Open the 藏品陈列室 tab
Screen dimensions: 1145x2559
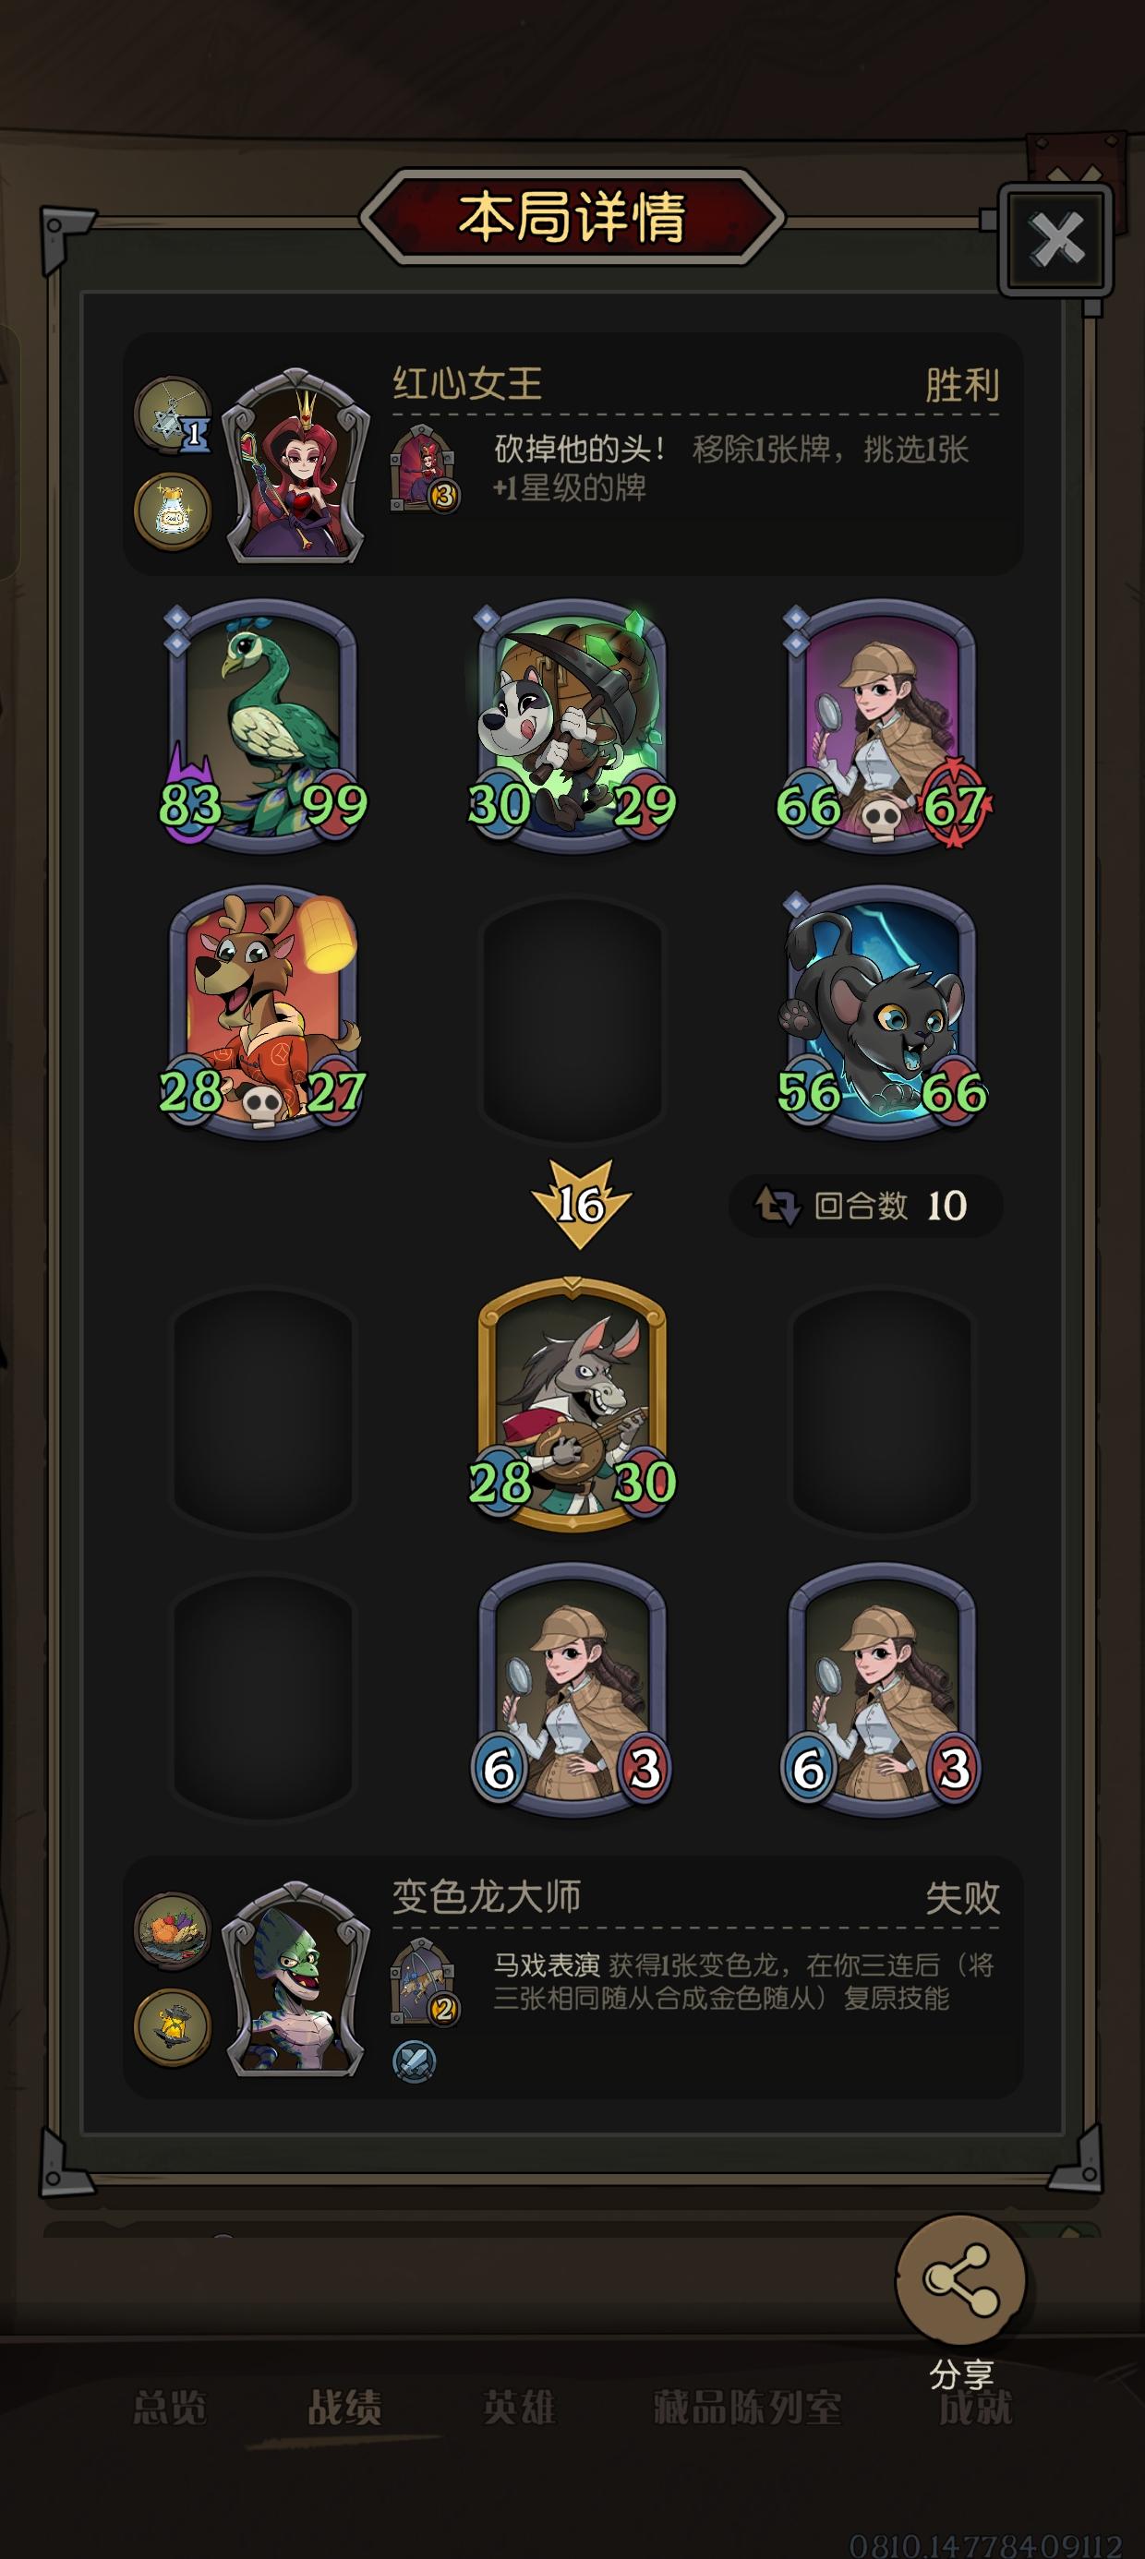point(747,2406)
